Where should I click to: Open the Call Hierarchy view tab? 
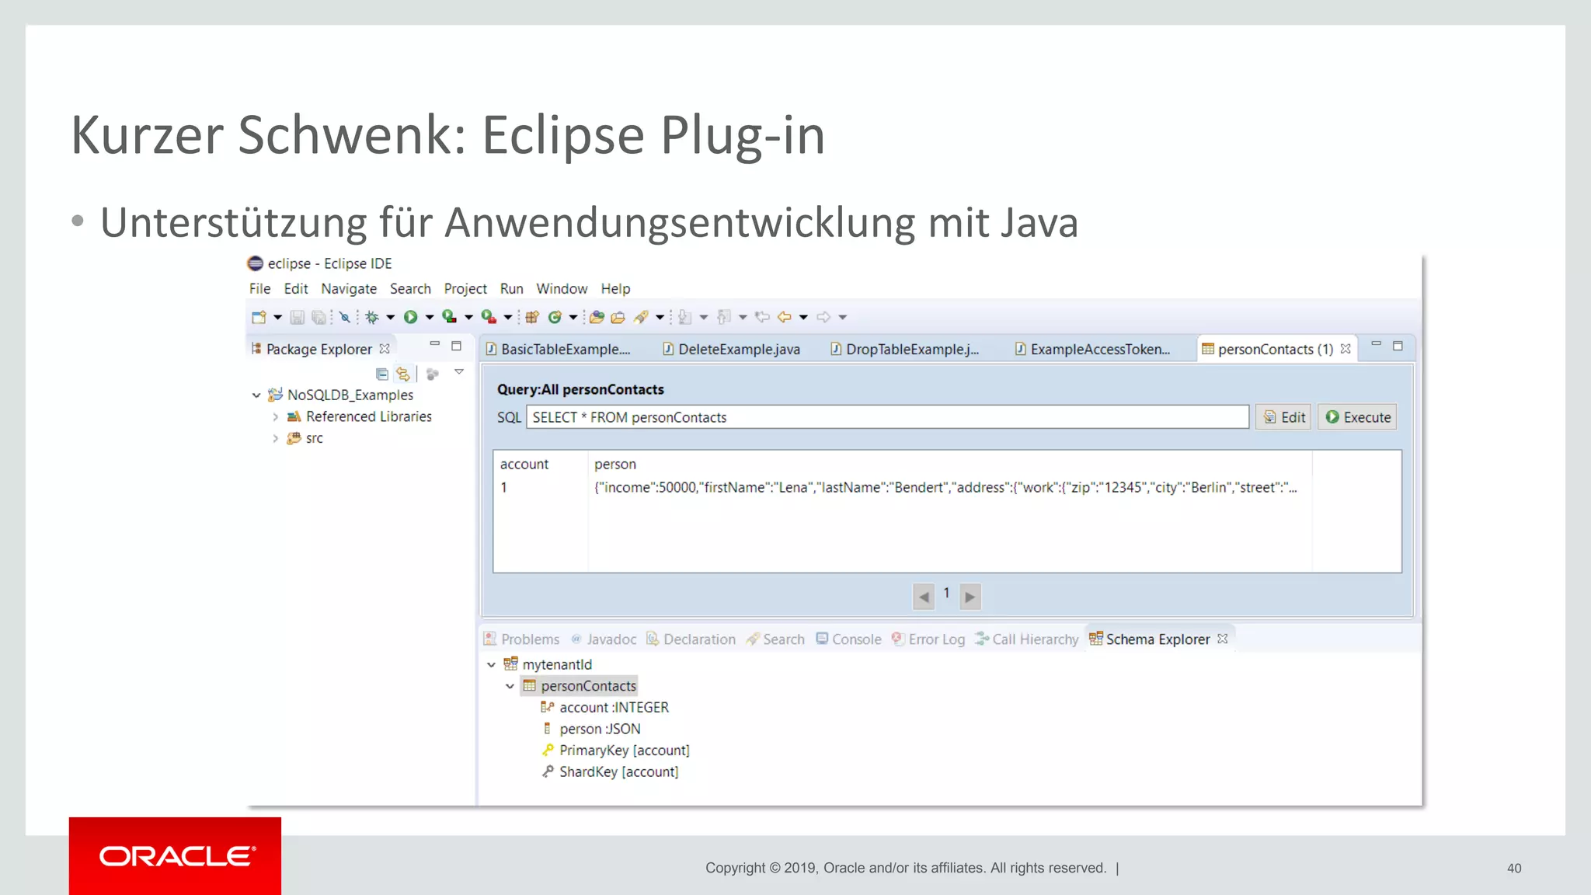[1026, 639]
